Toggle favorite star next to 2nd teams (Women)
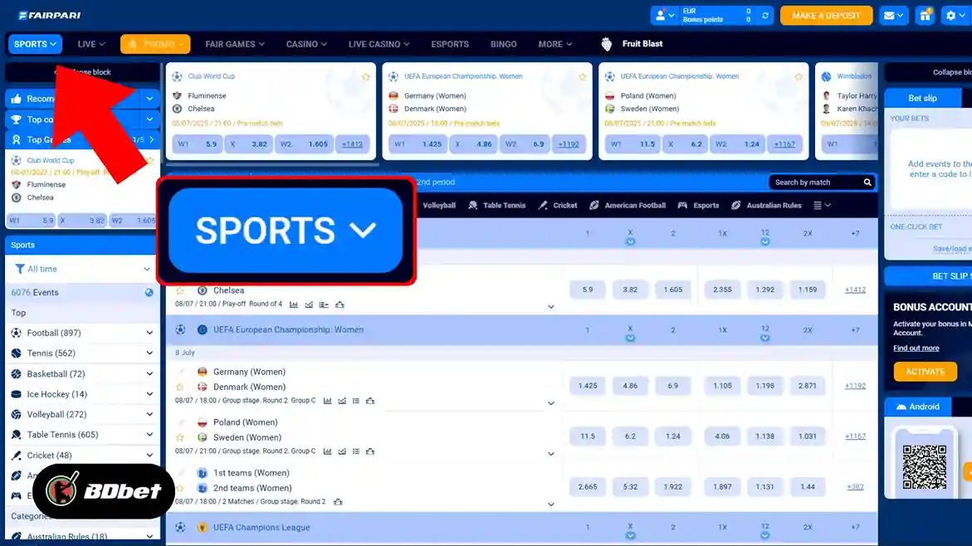 (x=180, y=489)
